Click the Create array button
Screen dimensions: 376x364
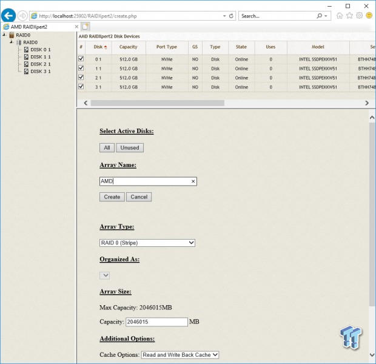112,197
